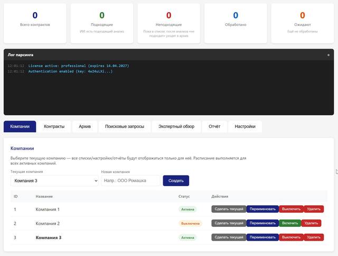Enable Компания 2 with the green Включить button
338x256 pixels.
pos(290,223)
